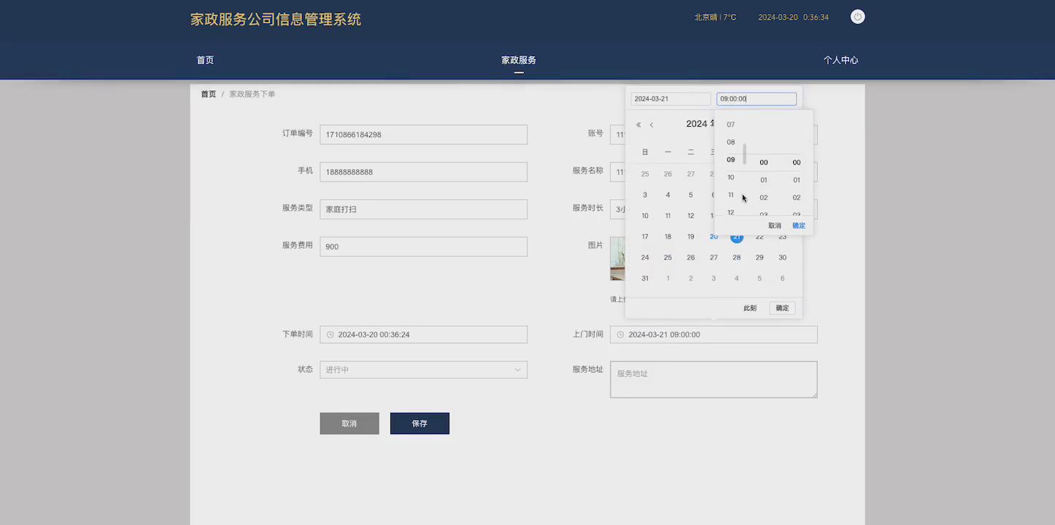This screenshot has width=1055, height=525.
Task: Select day 28 in the calendar
Action: point(736,257)
